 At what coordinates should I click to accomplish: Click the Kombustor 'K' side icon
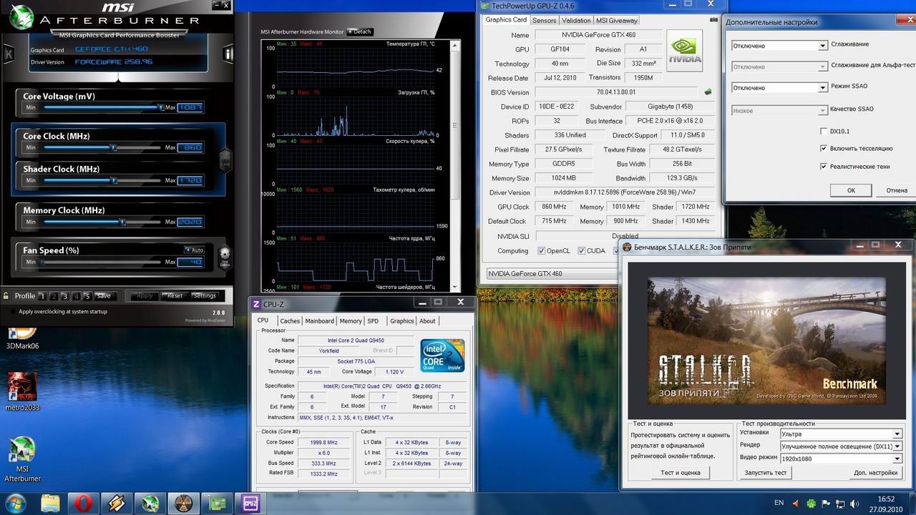[x=9, y=54]
